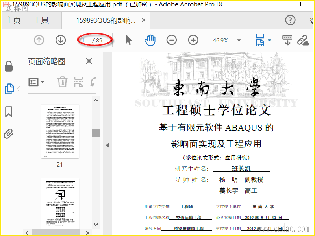Open the 46.9% zoom level dropdown
The width and height of the screenshot is (315, 236).
coord(239,41)
